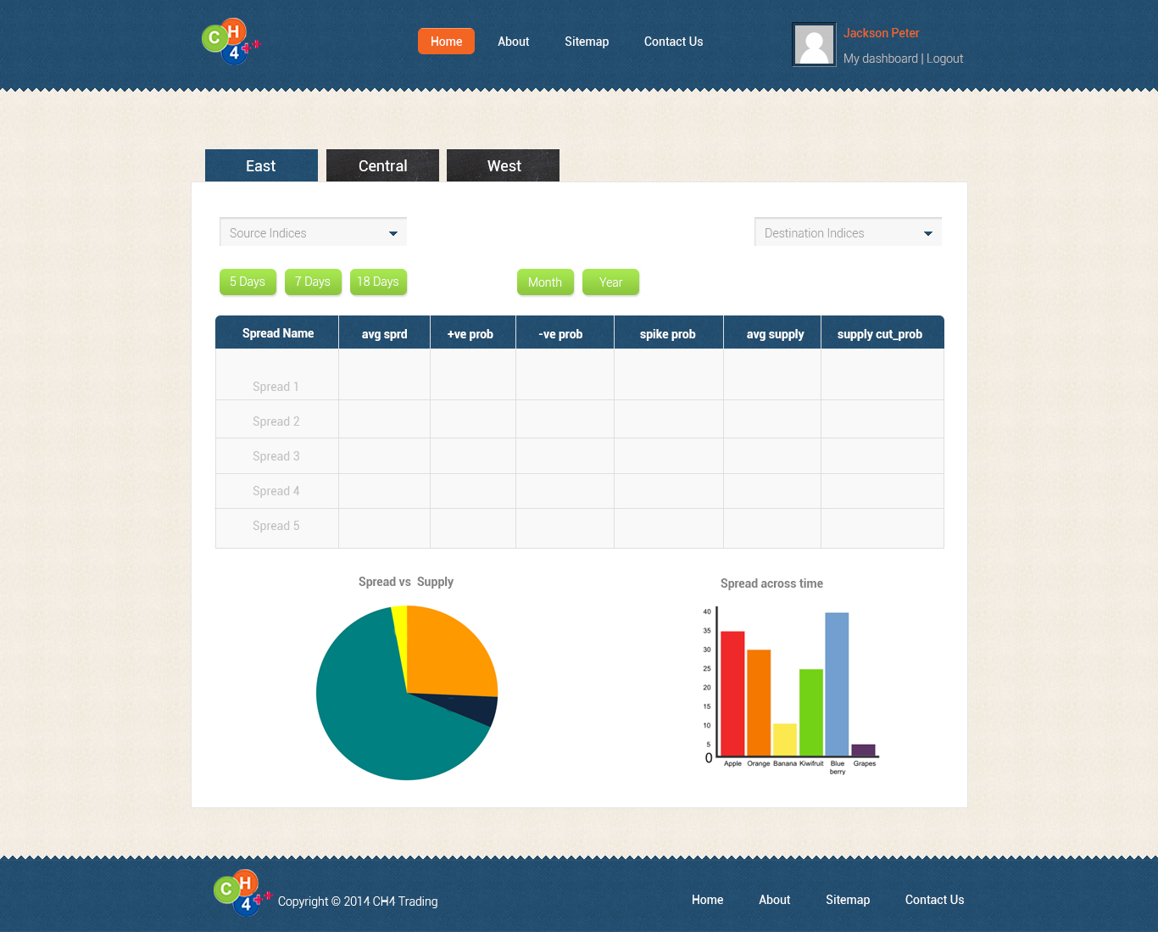The height and width of the screenshot is (932, 1158).
Task: Select the 18 Days filter button
Action: (x=378, y=282)
